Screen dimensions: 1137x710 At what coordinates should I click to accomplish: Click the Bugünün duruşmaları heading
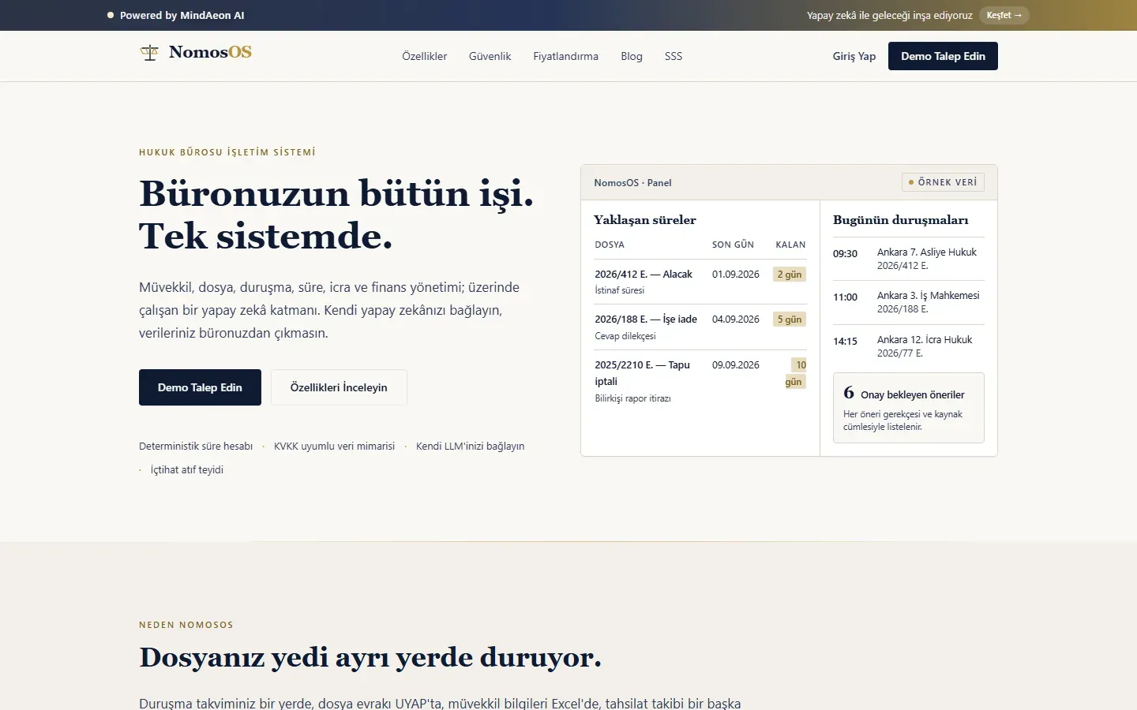coord(901,220)
